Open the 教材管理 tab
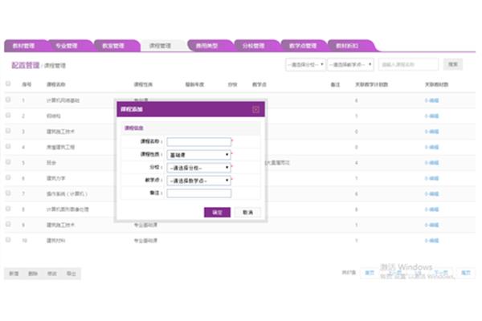Viewport: 482px width, 321px height. [x=24, y=46]
